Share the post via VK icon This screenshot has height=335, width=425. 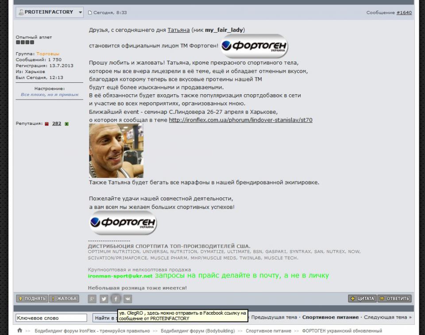[127, 299]
